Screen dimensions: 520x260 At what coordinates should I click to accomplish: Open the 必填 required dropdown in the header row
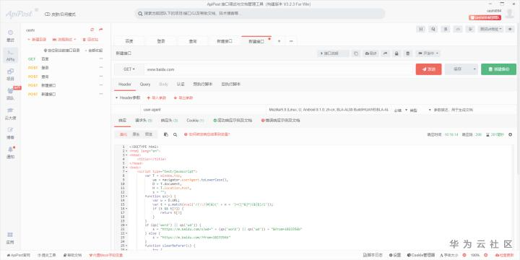[x=401, y=110]
